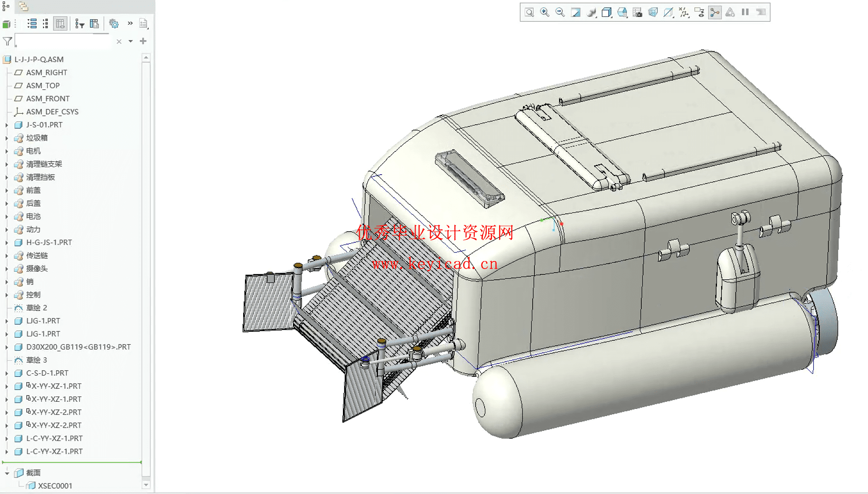Open the Saved Orientations cube icon
Viewport: 868px width, 494px height.
point(606,12)
